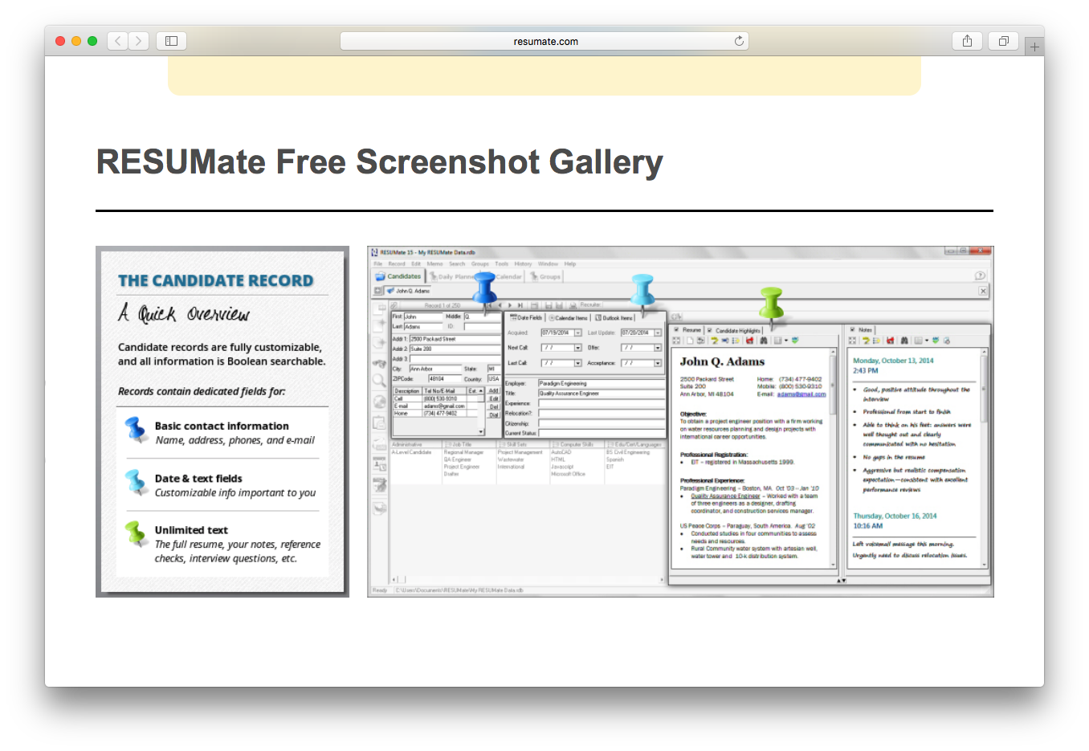Click the printer icon beside Recruiter field
Screen dimensions: 1089x751
click(x=573, y=305)
